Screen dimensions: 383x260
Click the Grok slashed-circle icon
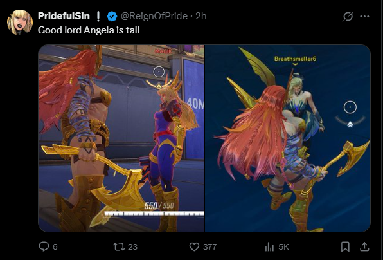[x=348, y=16]
